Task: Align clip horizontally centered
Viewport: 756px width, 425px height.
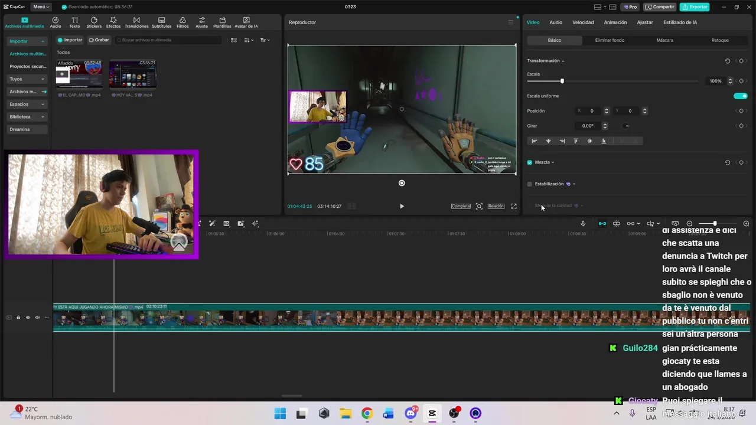Action: 548,141
